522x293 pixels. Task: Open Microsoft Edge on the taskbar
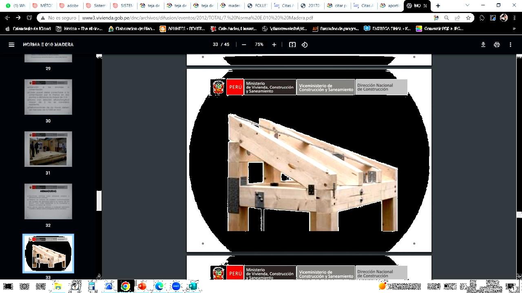[159, 286]
